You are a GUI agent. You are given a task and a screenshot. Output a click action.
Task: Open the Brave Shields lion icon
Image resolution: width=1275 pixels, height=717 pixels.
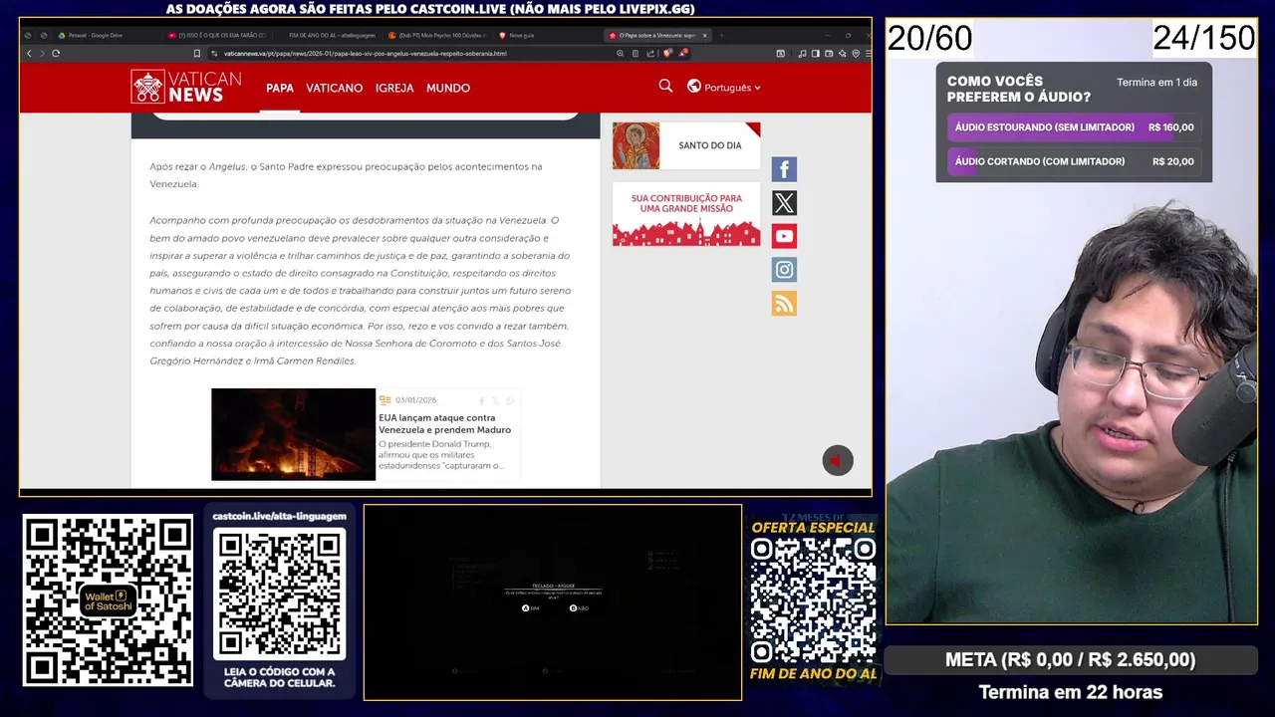tap(666, 53)
